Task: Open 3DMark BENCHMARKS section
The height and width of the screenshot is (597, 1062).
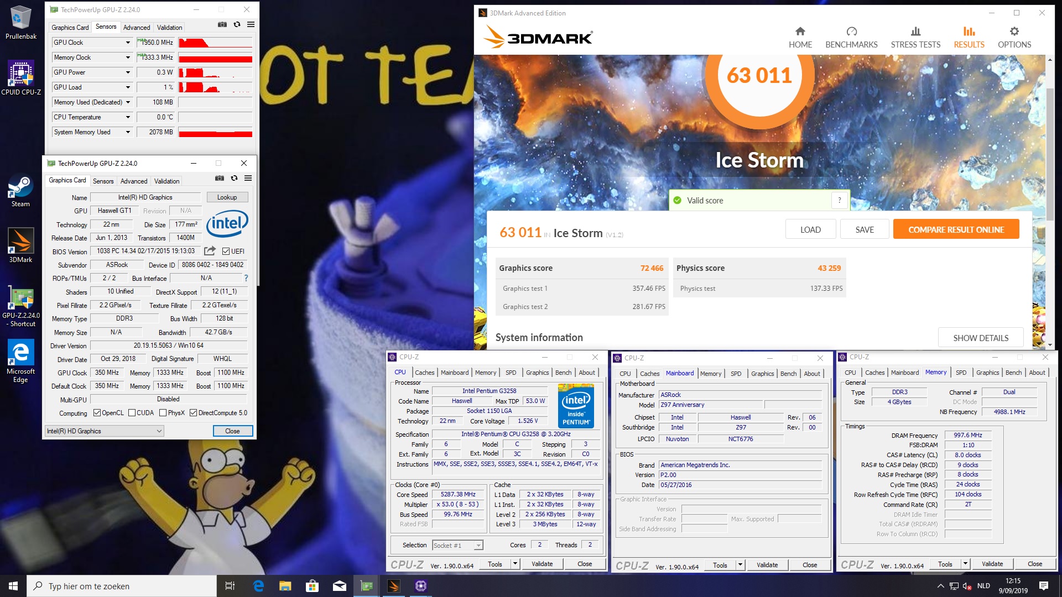Action: pos(851,37)
